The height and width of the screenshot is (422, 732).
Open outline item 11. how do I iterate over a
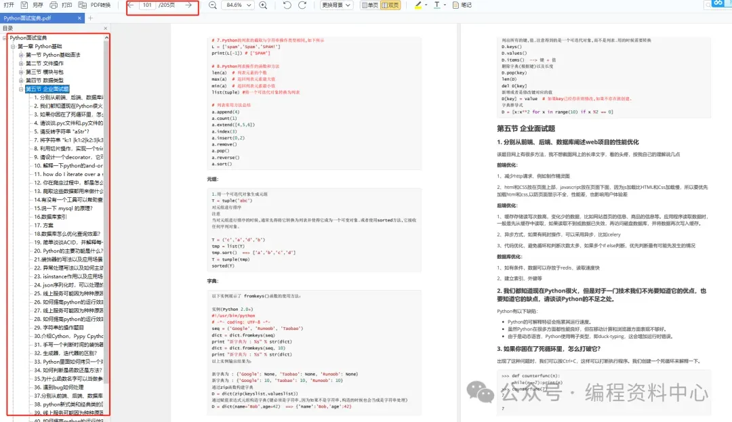tap(68, 174)
